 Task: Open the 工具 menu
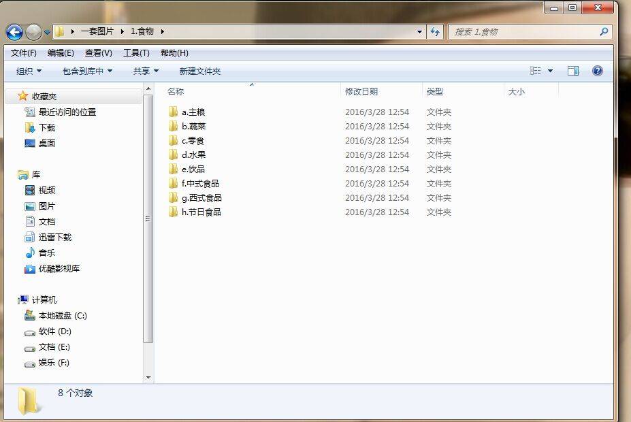point(135,52)
